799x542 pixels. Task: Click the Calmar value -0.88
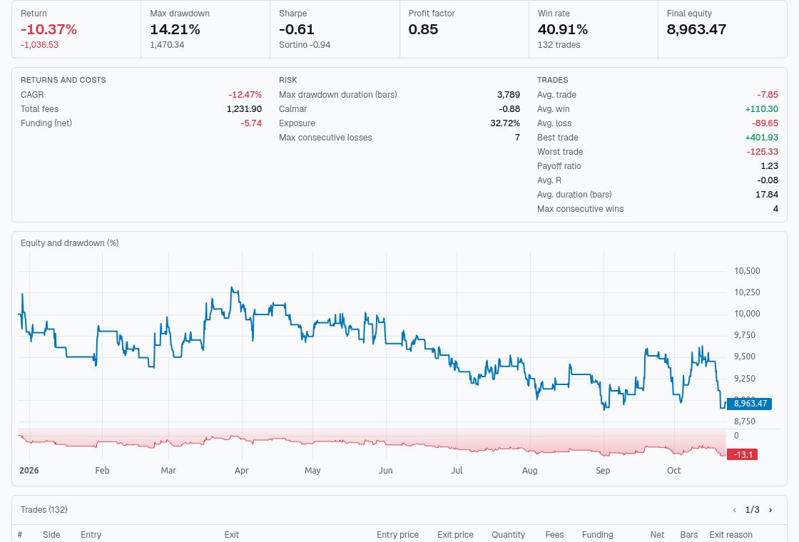click(509, 109)
